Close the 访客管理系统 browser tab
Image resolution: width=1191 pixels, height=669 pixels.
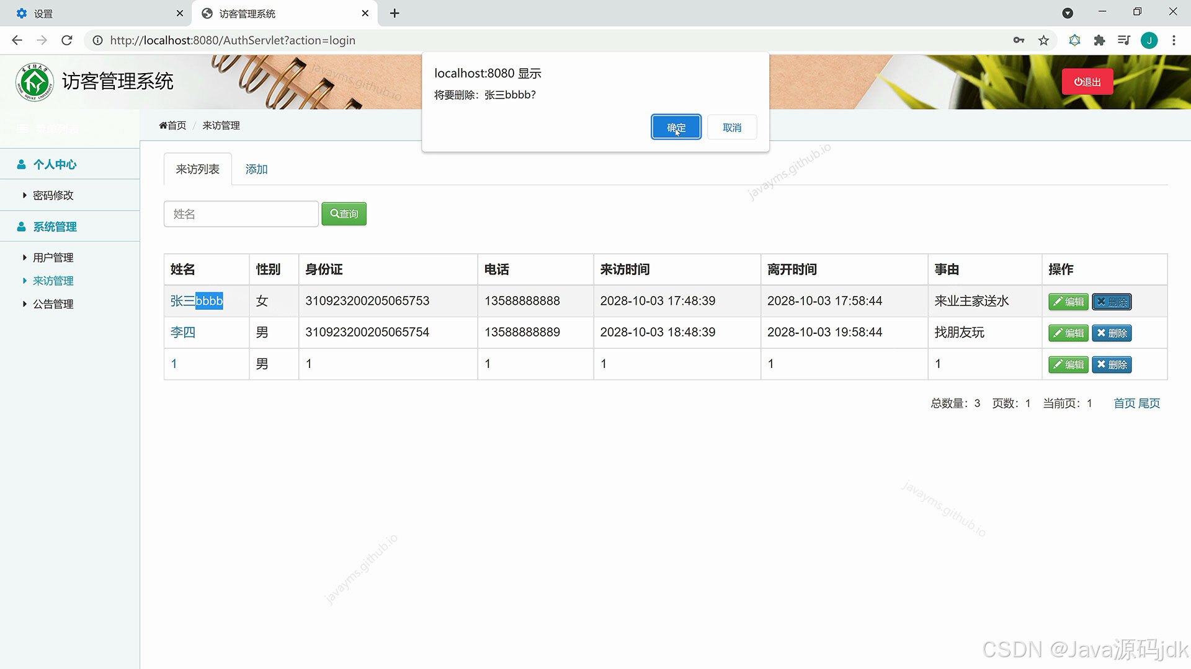click(365, 13)
